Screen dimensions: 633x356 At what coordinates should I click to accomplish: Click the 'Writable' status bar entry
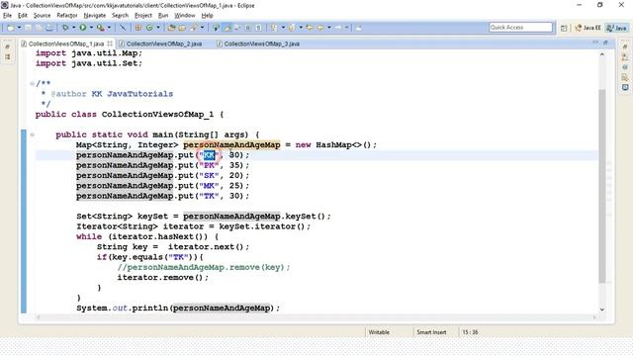pyautogui.click(x=379, y=332)
